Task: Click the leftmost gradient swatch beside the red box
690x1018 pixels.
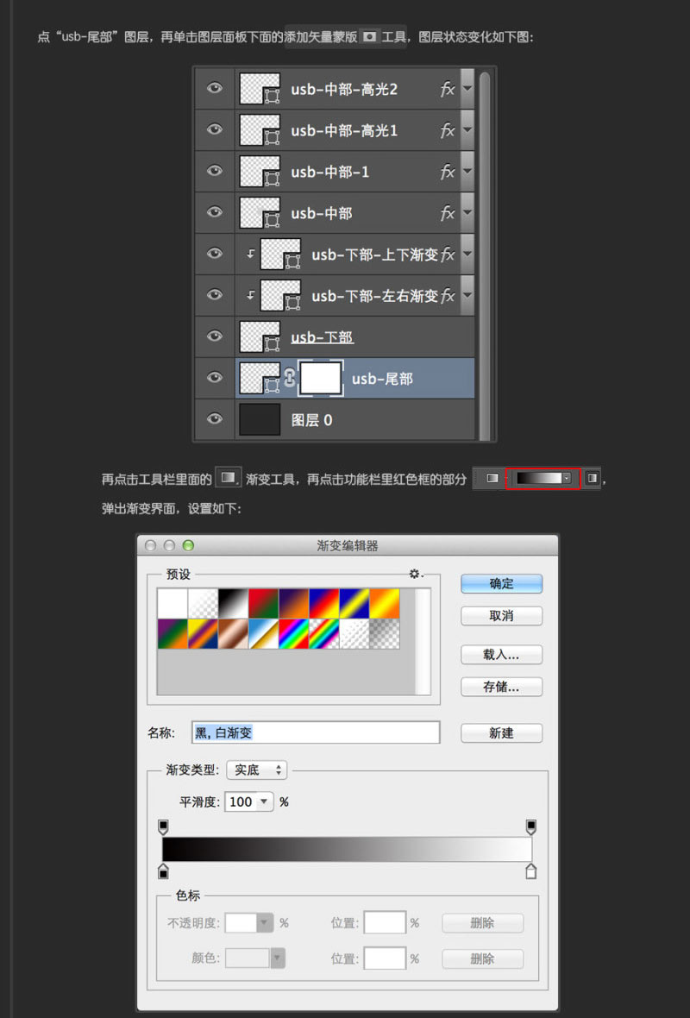Action: [493, 478]
